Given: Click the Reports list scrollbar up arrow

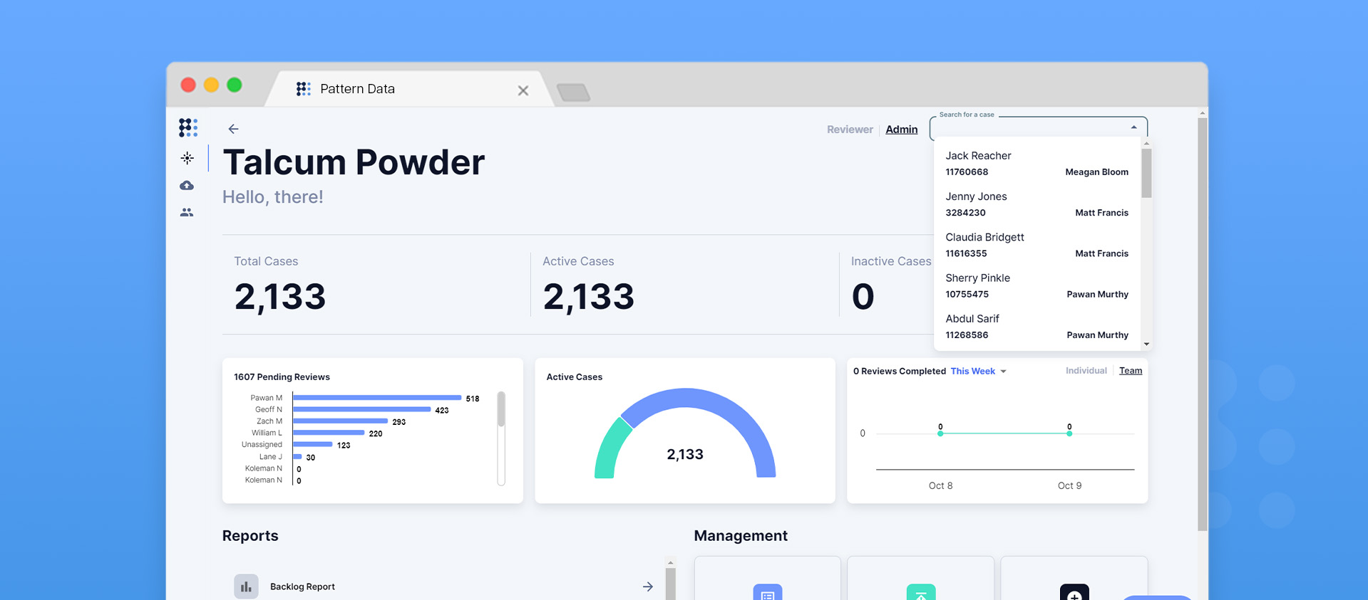Looking at the screenshot, I should [x=670, y=563].
